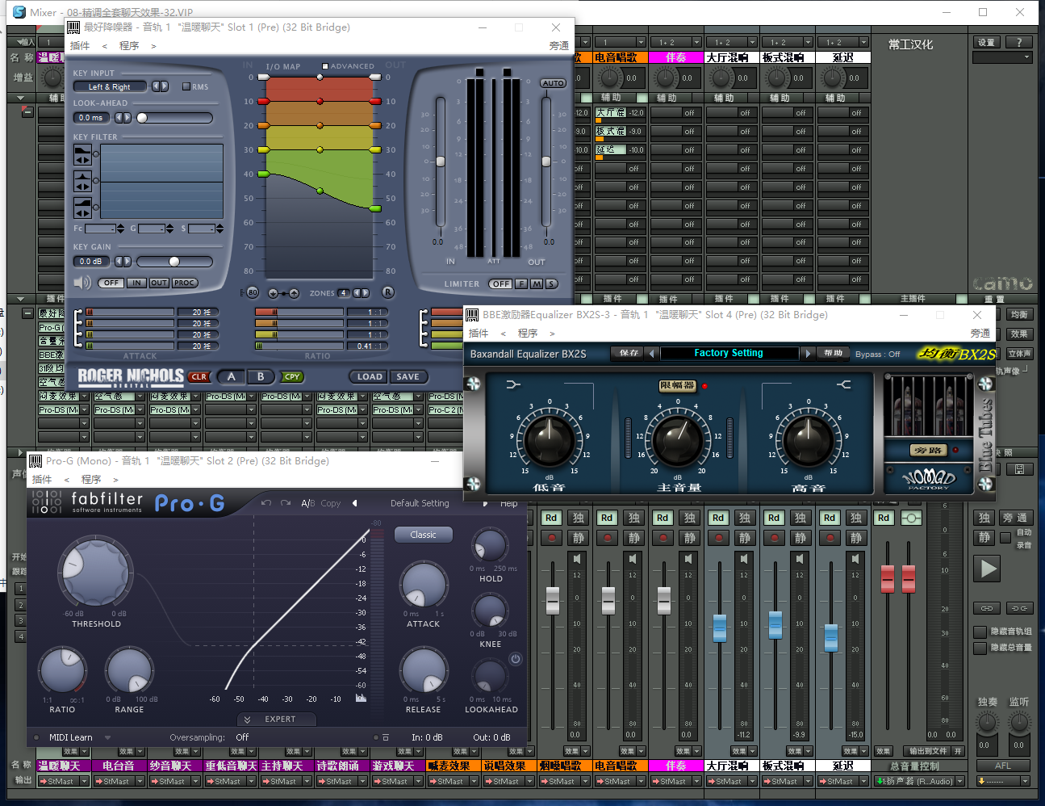This screenshot has height=806, width=1045.
Task: Click the FabFilter logo icon in Pro-G
Action: pyautogui.click(x=46, y=502)
